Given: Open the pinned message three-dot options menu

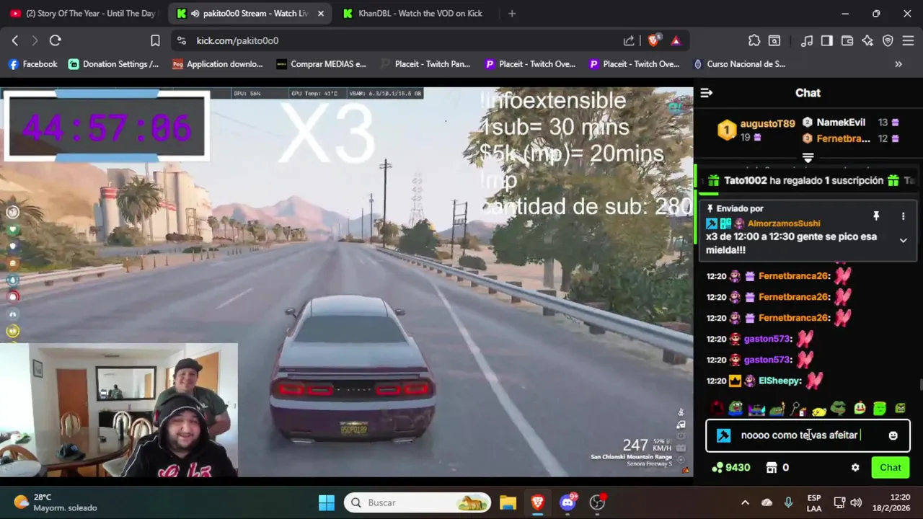Looking at the screenshot, I should click(903, 216).
